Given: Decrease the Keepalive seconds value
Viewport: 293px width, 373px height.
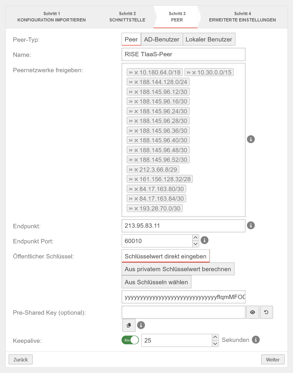Looking at the screenshot, I should pyautogui.click(x=215, y=344).
